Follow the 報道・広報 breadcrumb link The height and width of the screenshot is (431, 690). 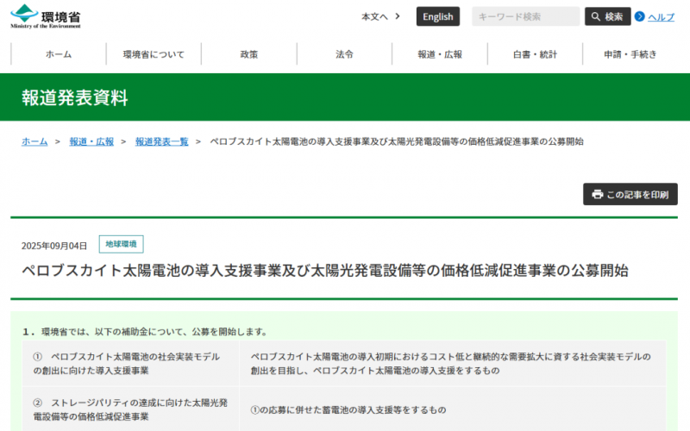click(91, 141)
